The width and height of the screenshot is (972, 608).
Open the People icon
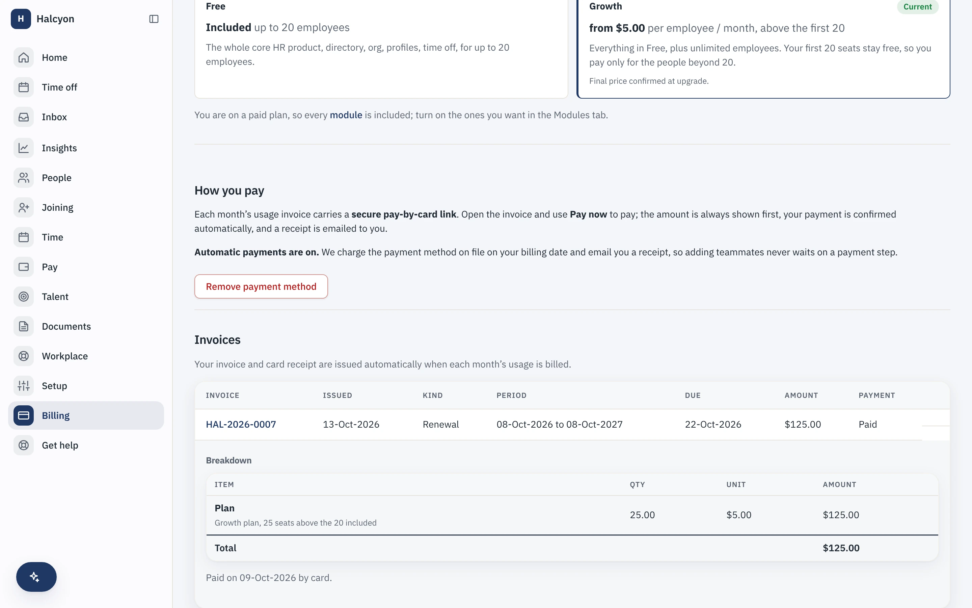(x=24, y=178)
